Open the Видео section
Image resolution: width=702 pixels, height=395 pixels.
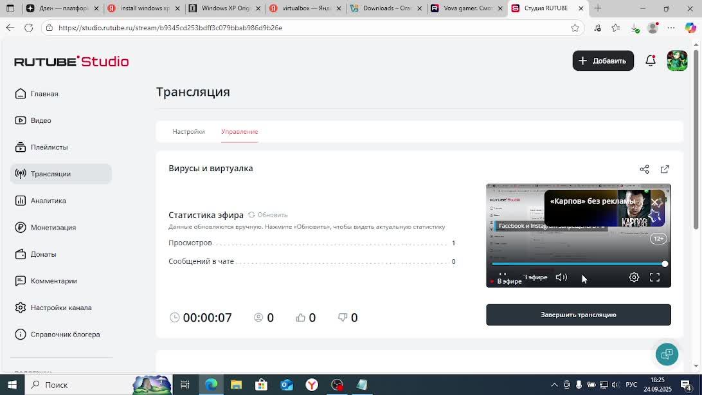point(33,120)
